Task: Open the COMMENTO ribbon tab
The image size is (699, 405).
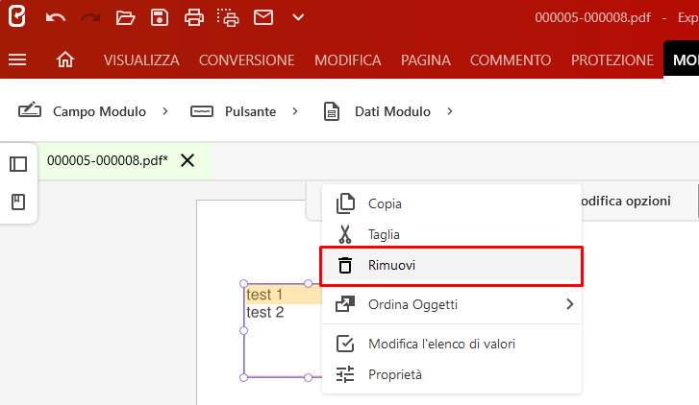Action: [511, 60]
